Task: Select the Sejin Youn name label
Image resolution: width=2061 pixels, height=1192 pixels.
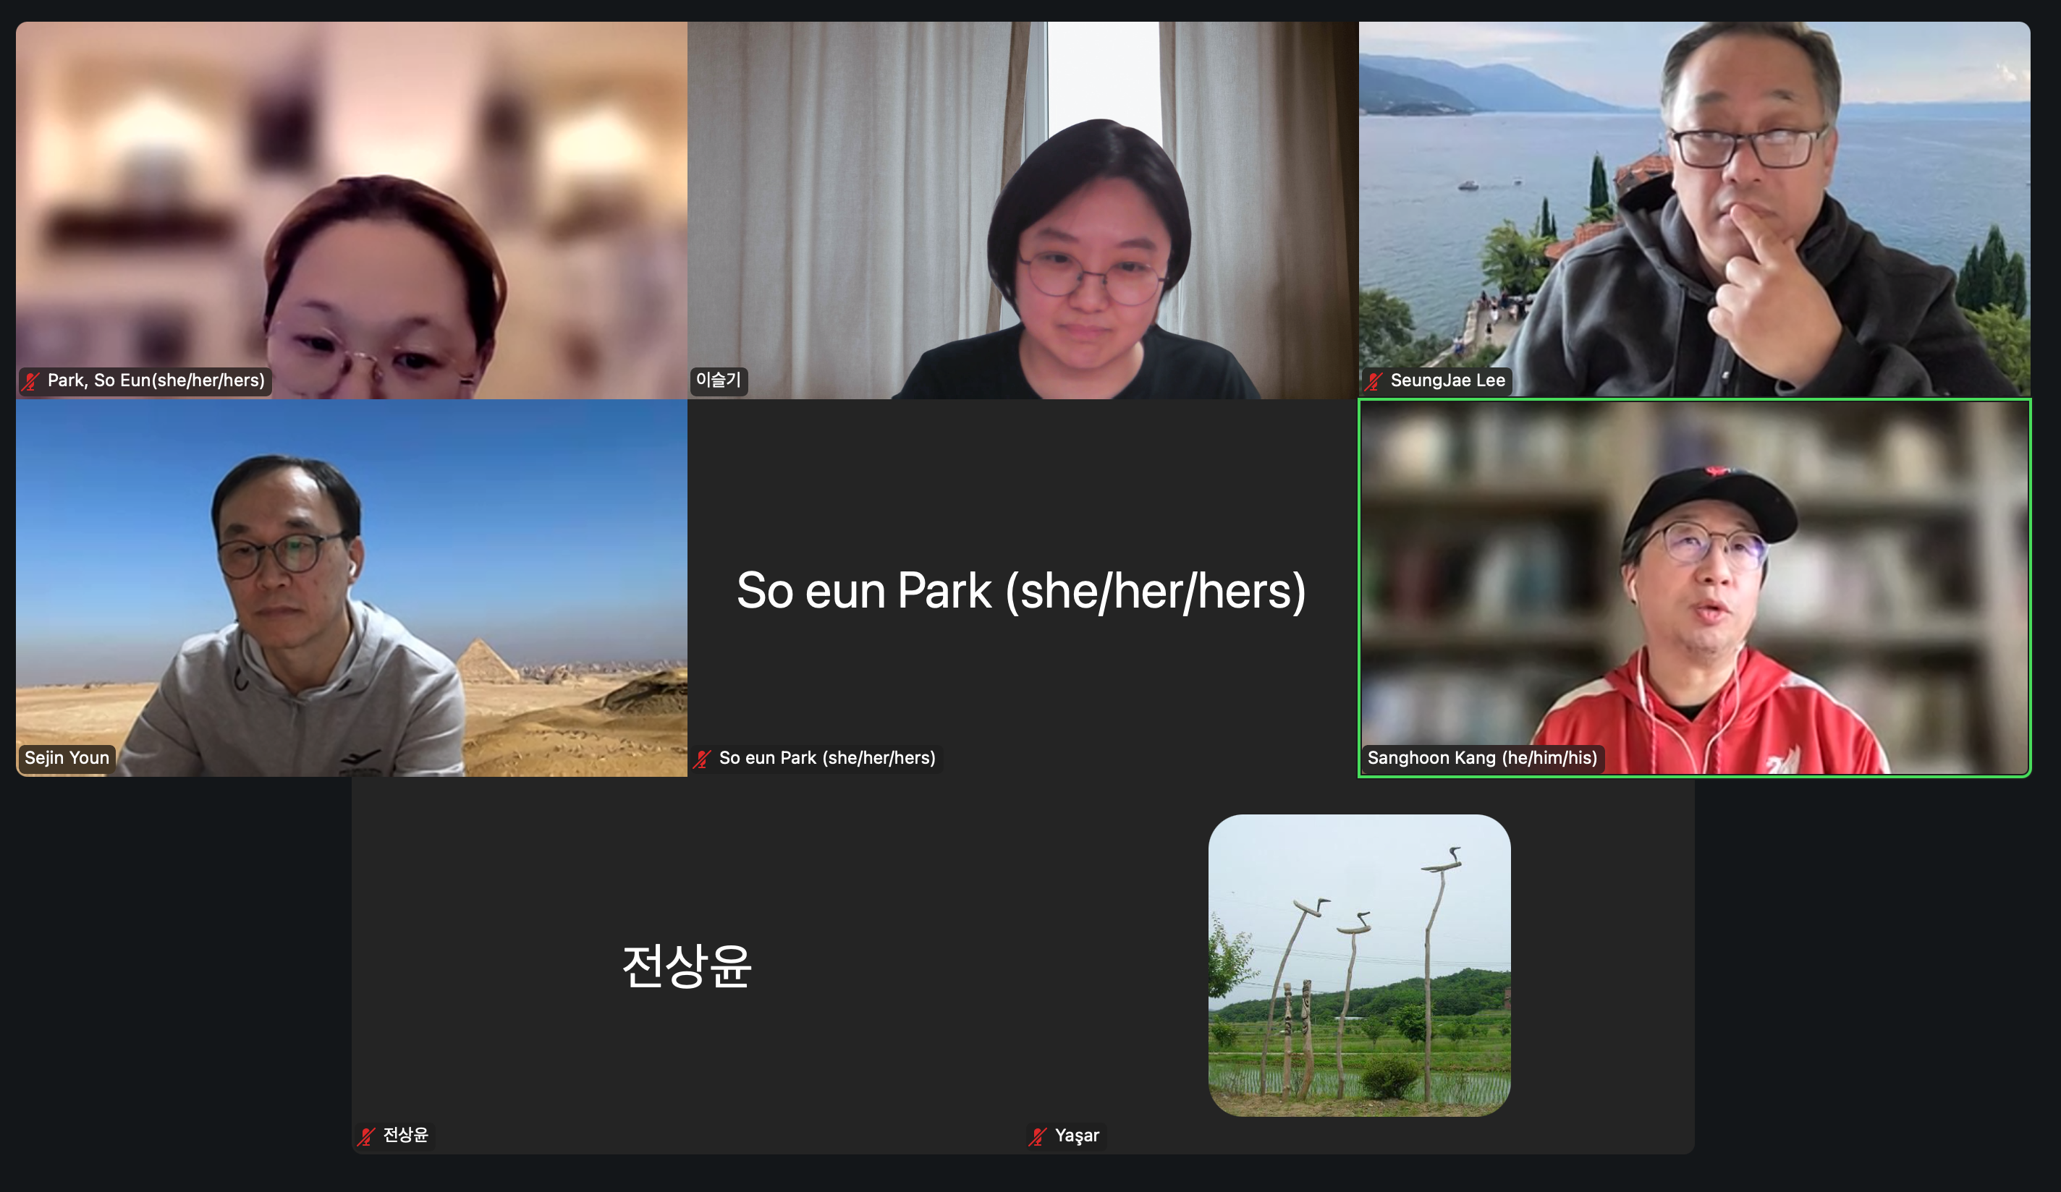Action: [x=67, y=758]
